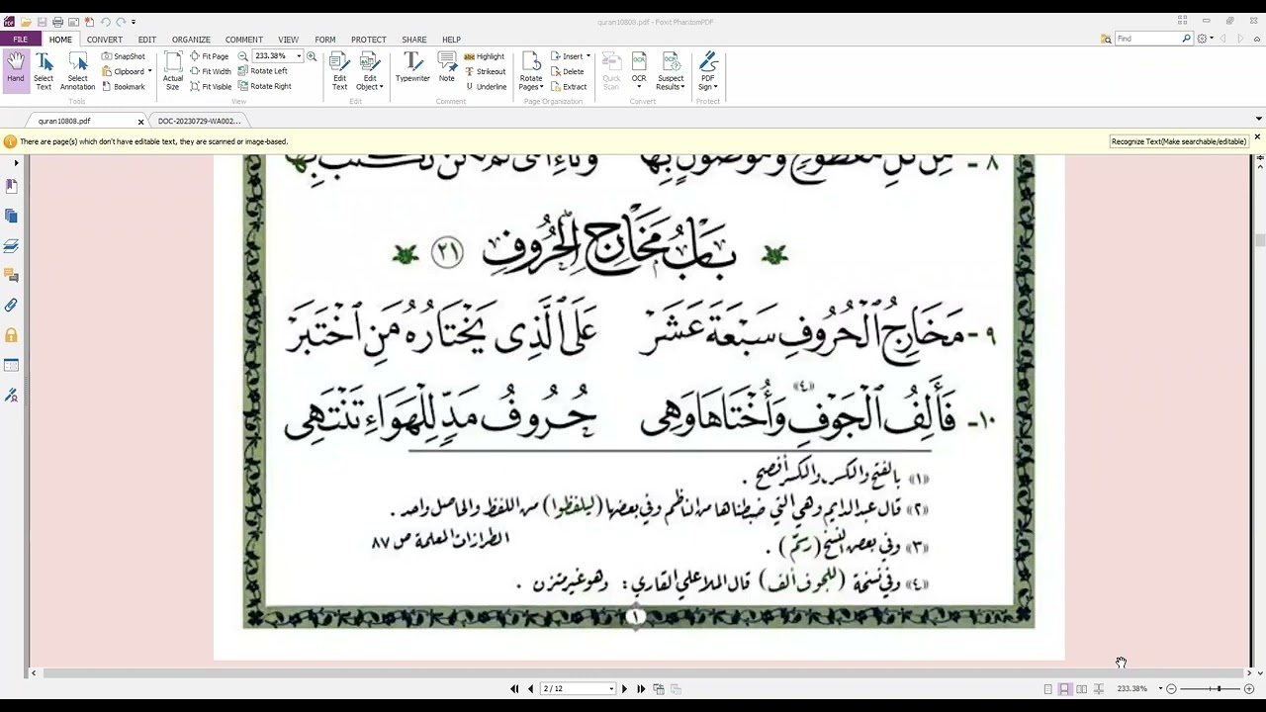Dismiss the yellow notification bar
Screen dimensions: 1266x712
(1257, 136)
